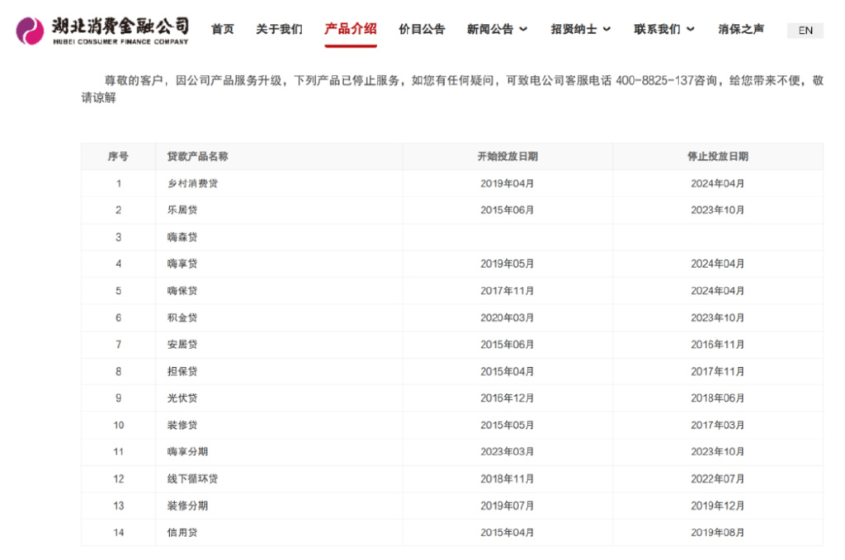Click start date 2017年11月 of 嗨保贷

coord(507,291)
